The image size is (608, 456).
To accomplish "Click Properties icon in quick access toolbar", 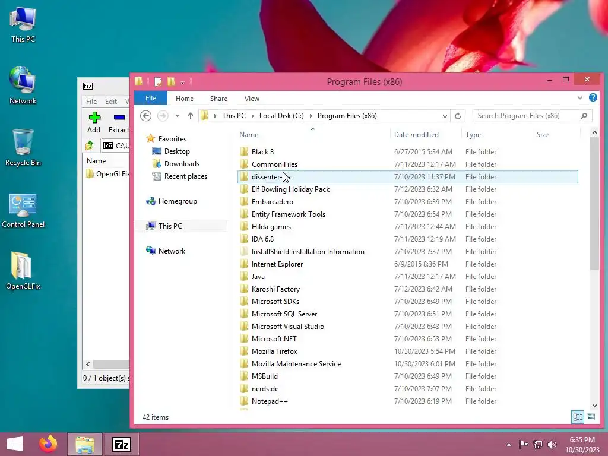I will pos(158,81).
